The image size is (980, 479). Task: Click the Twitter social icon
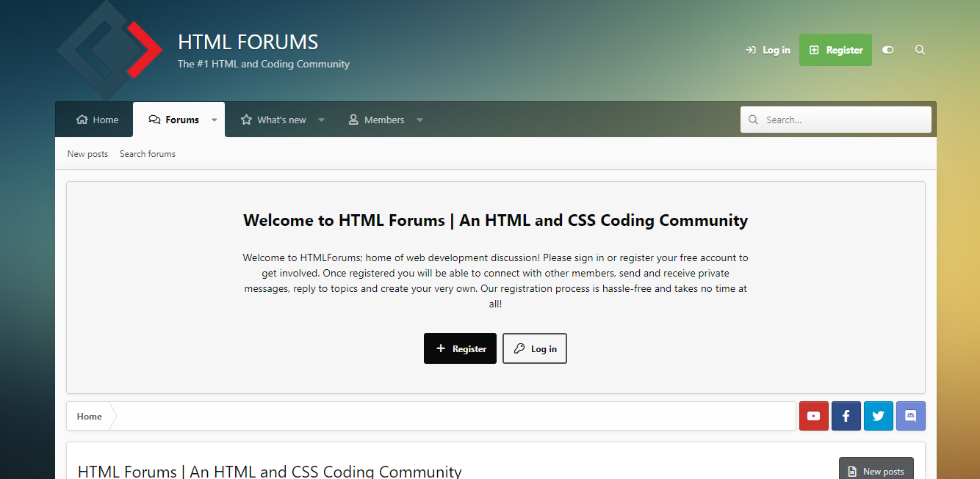(878, 416)
